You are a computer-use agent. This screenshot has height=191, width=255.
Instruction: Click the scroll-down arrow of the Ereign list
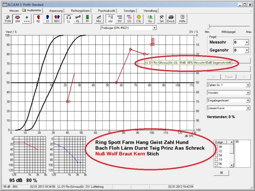tap(232, 165)
